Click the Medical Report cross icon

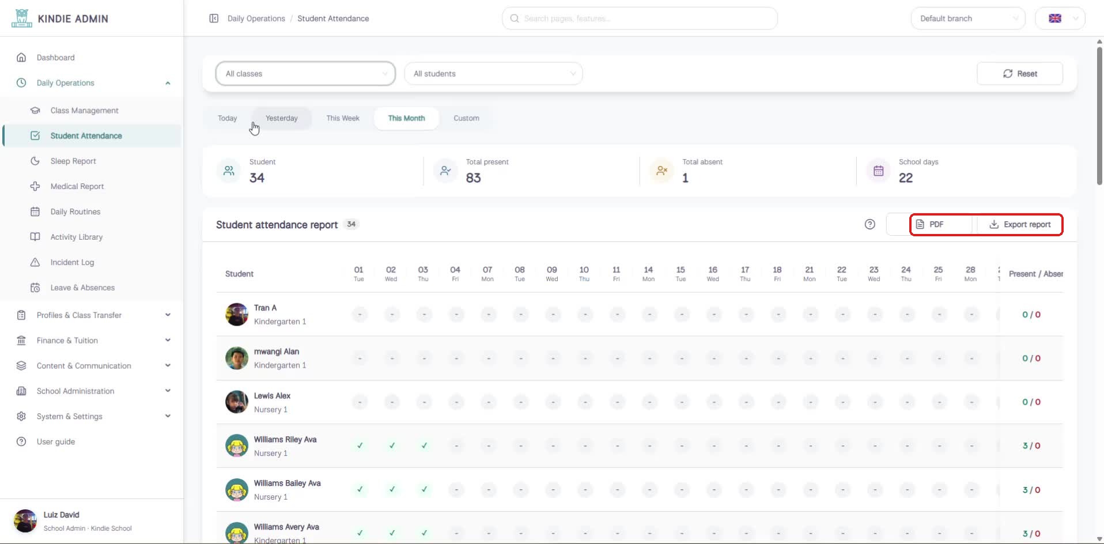(x=35, y=187)
